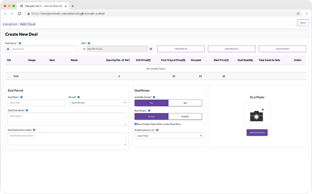Viewport: 312px width, 194px height.
Task: Bookmark the page with the star icon
Action: pos(298,14)
